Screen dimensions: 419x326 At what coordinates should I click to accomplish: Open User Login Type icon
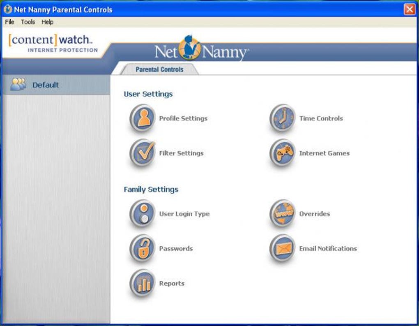pyautogui.click(x=143, y=213)
